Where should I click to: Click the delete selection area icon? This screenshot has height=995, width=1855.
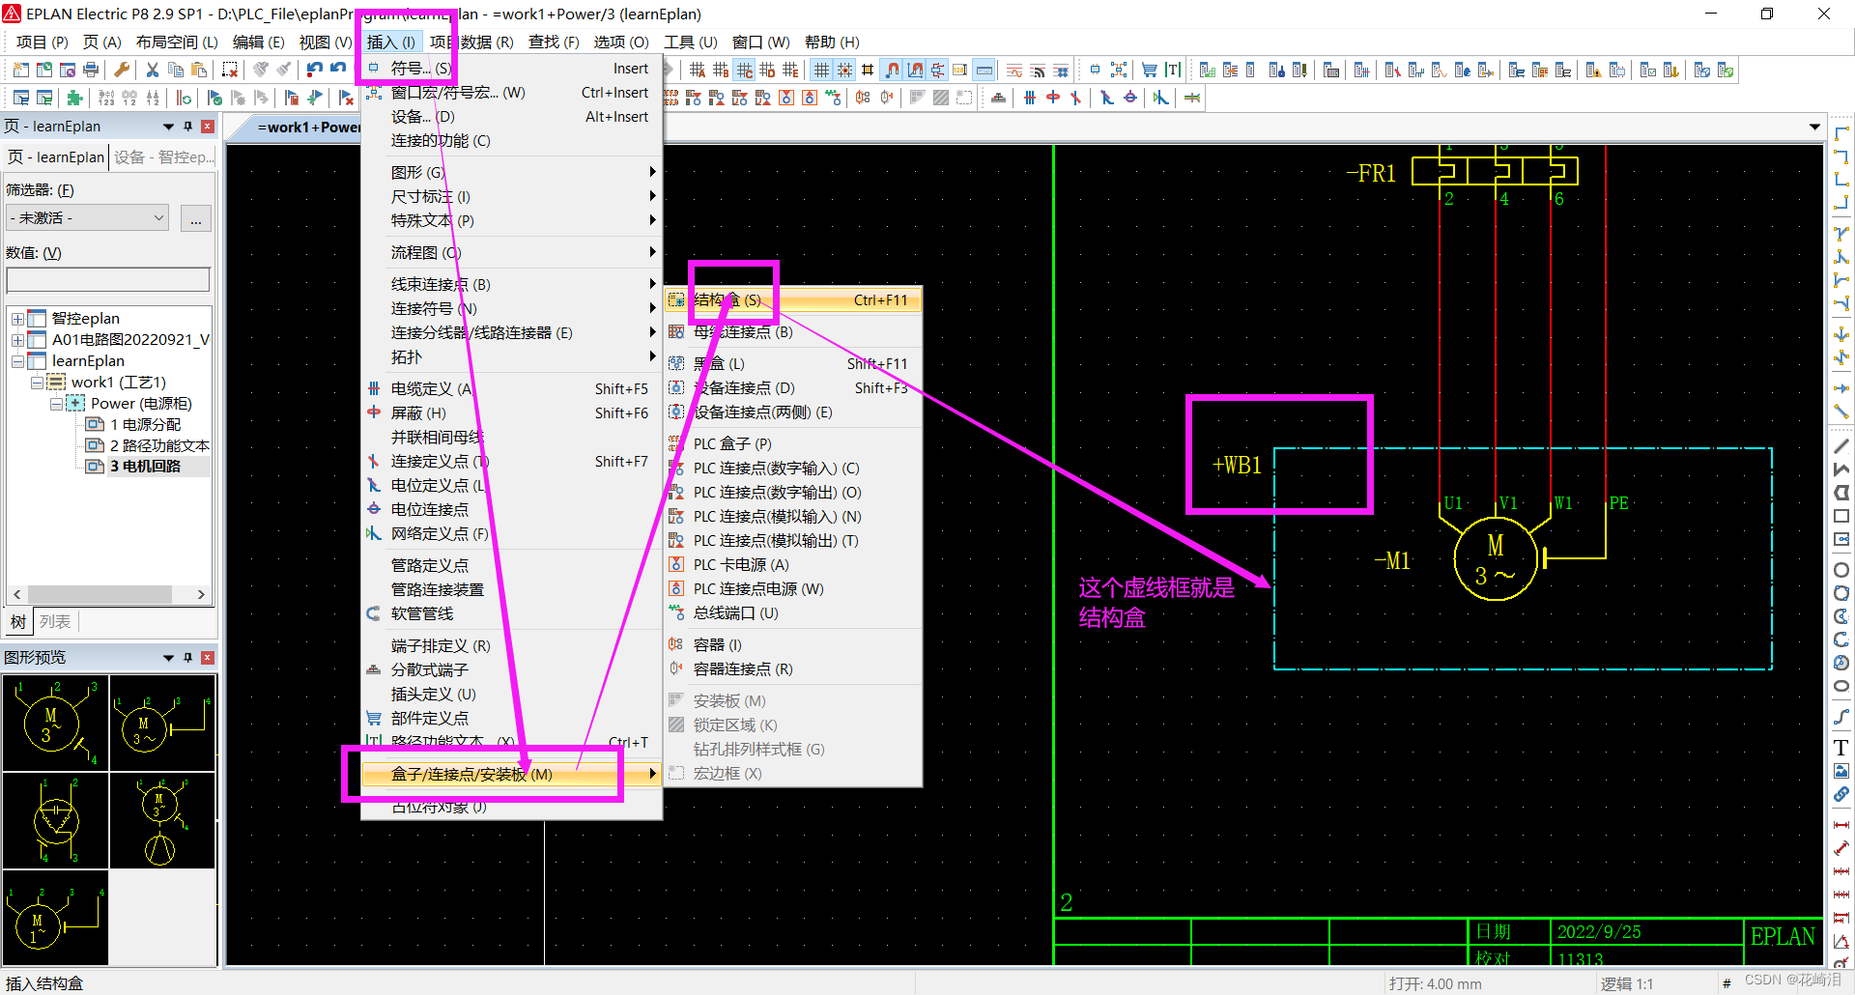point(230,70)
